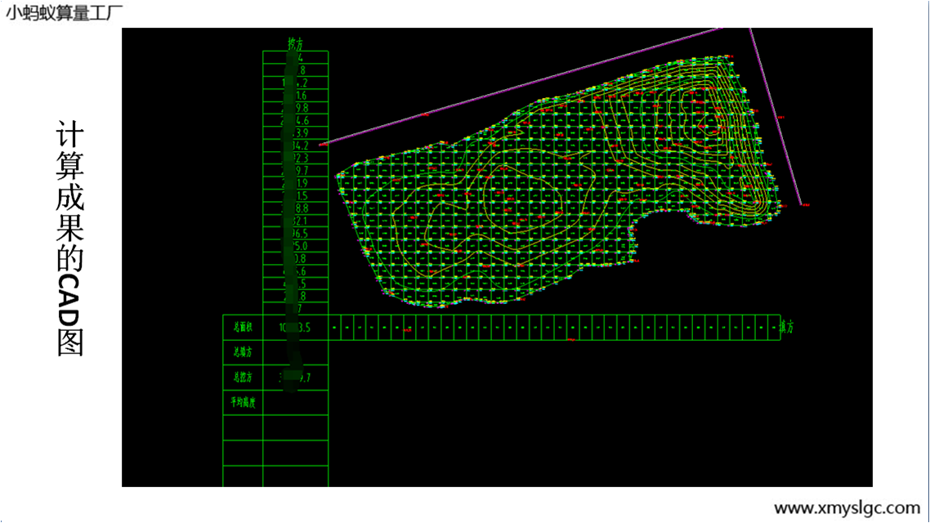930x523 pixels.
Task: Select the 总面积 label cell
Action: pyautogui.click(x=243, y=328)
